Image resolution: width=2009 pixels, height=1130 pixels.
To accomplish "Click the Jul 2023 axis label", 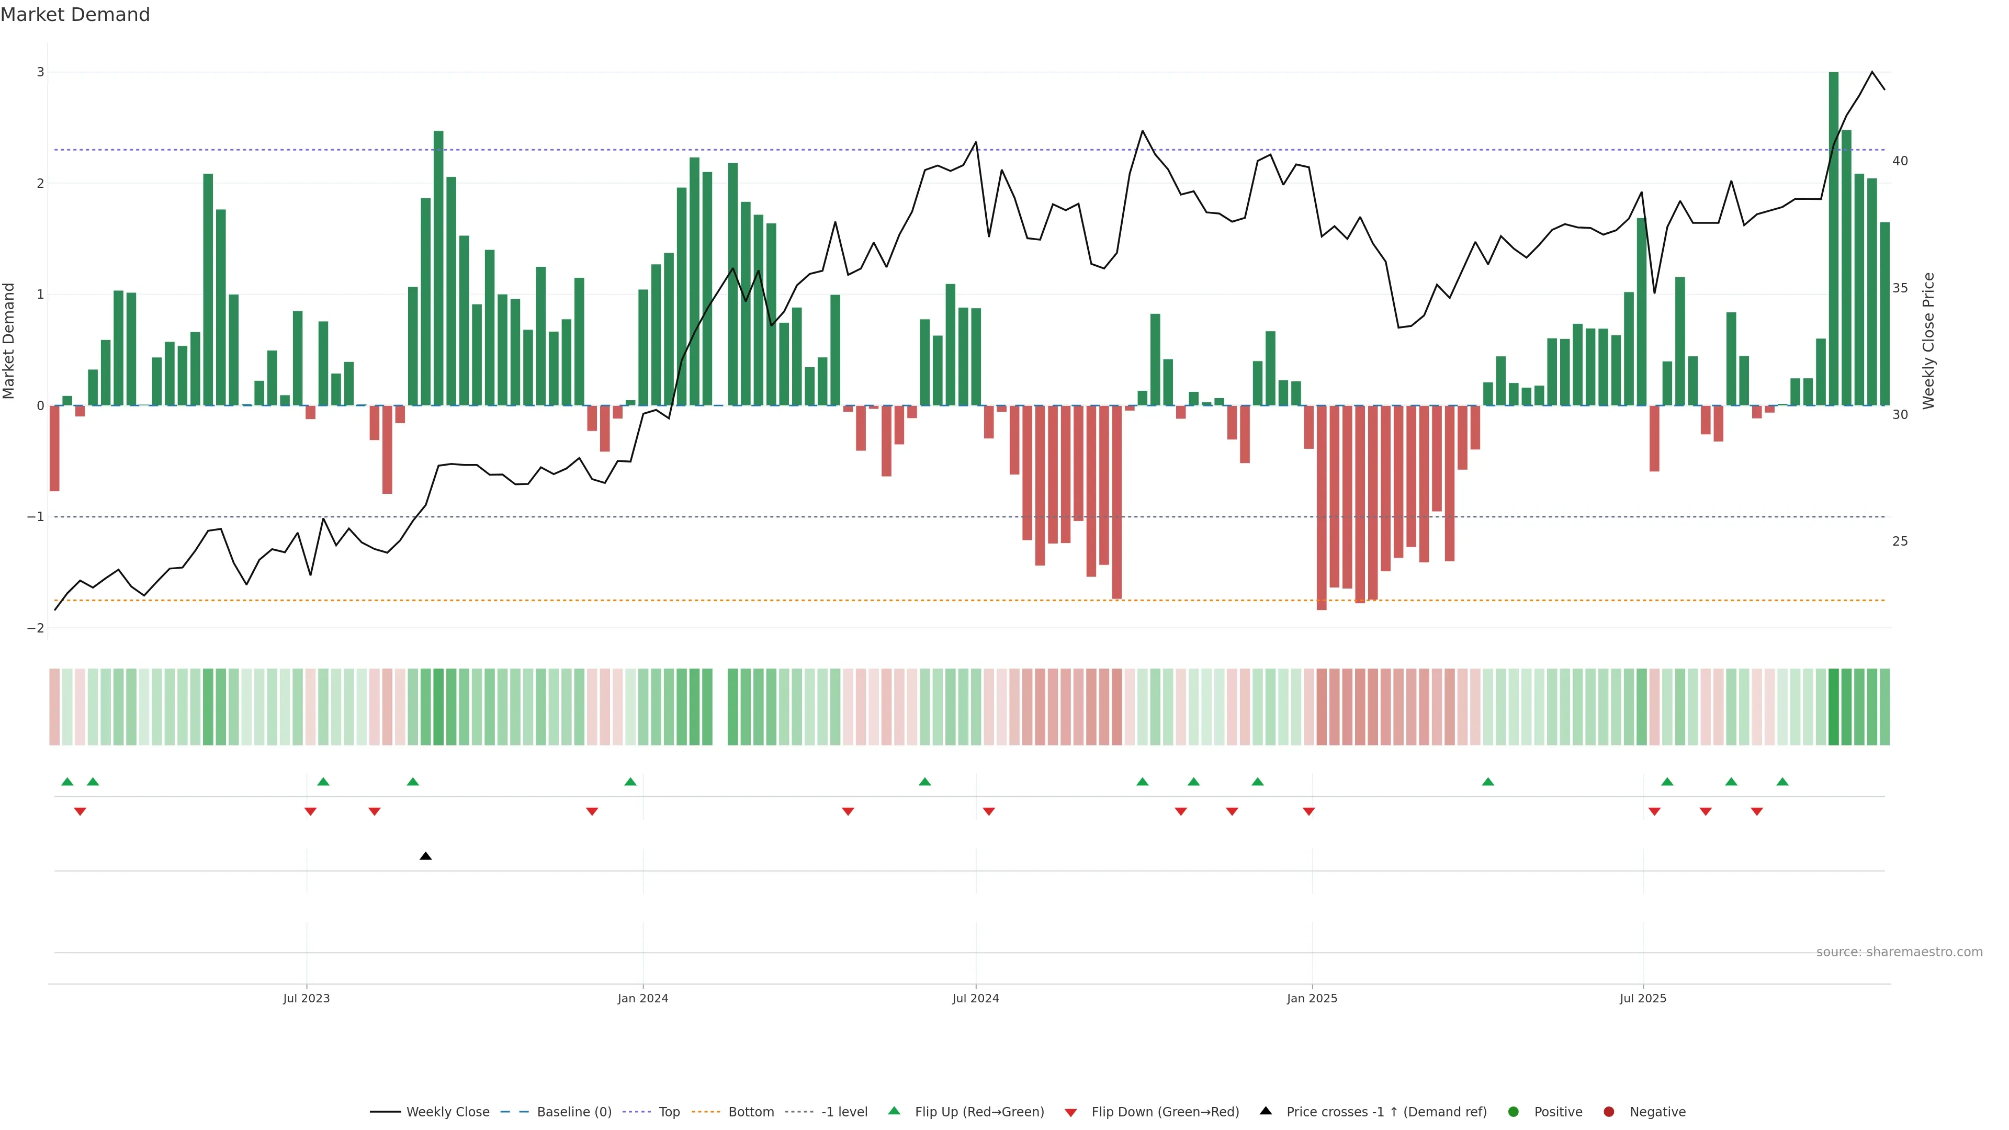I will tap(307, 998).
